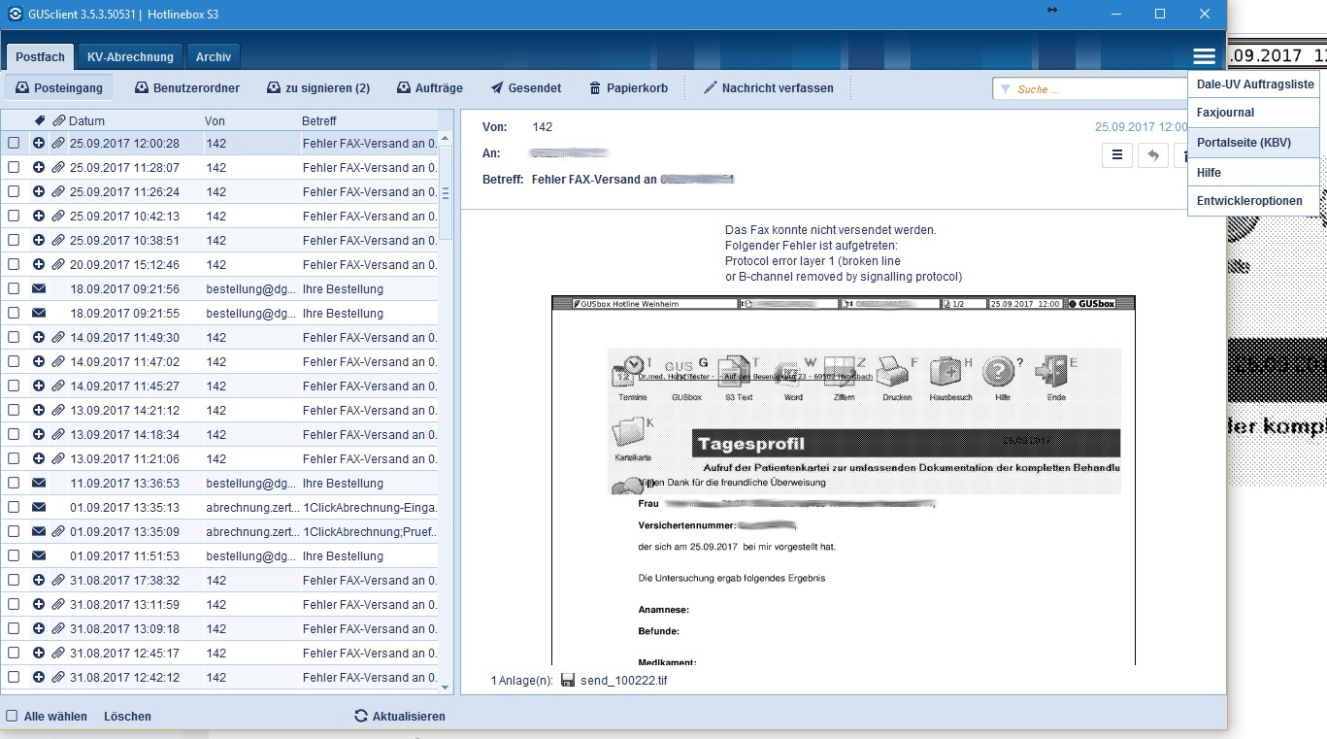Click the attachment column header paperclip

coord(58,121)
